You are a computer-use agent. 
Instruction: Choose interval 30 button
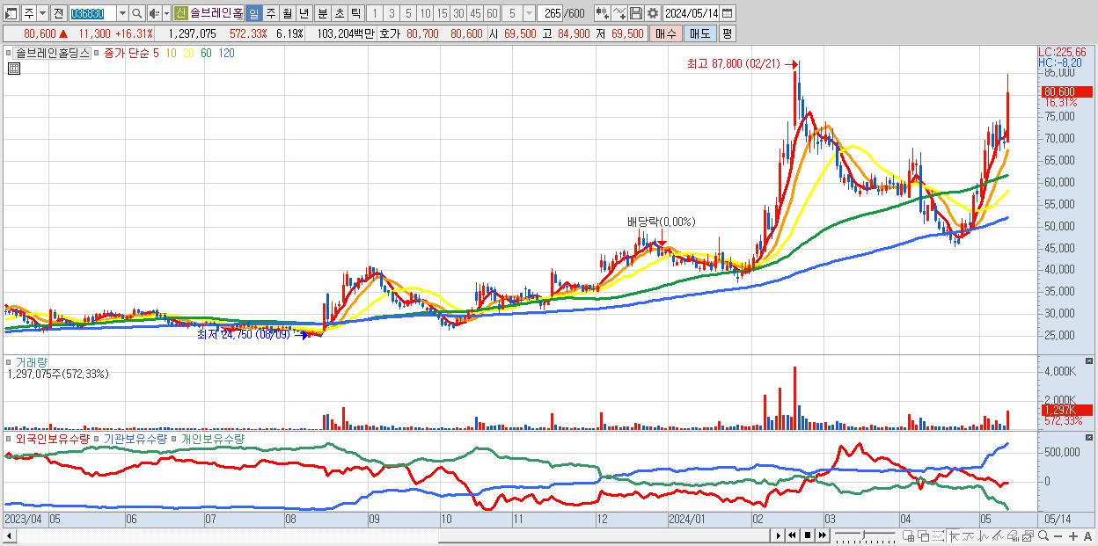(458, 13)
